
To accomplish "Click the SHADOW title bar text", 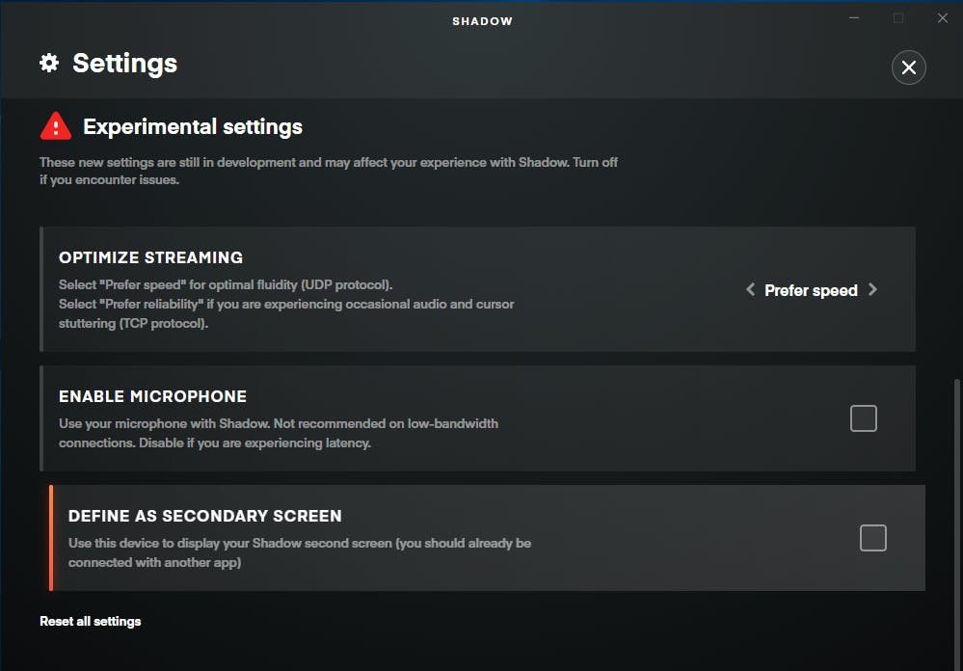I will [x=482, y=21].
